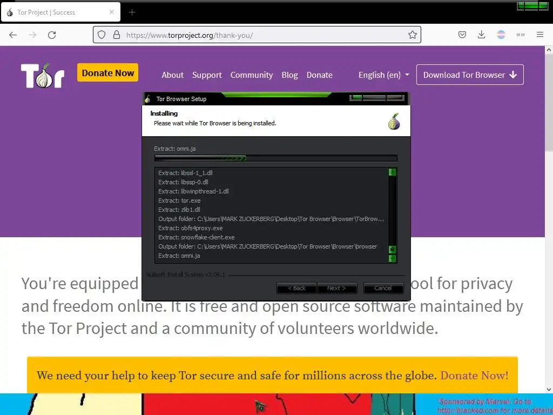
Task: Select the log line 'Extract: zlib1.dll'
Action: (179, 210)
